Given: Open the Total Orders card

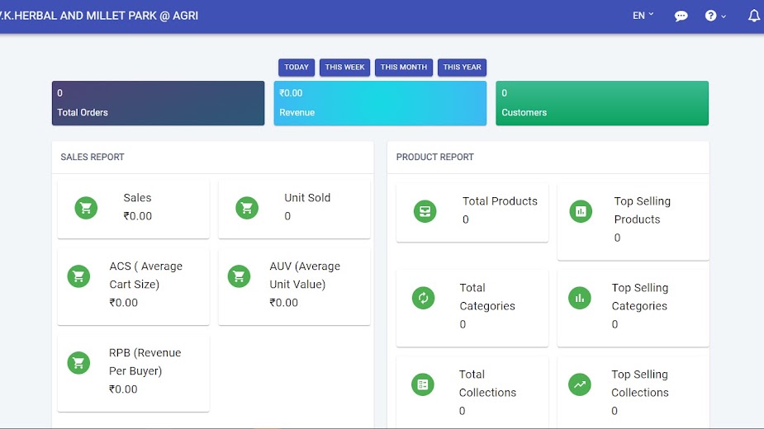Looking at the screenshot, I should (x=159, y=103).
